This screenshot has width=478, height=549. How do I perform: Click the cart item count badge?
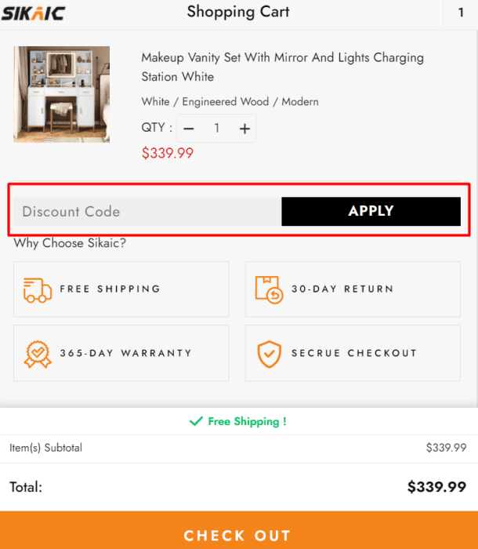[461, 13]
